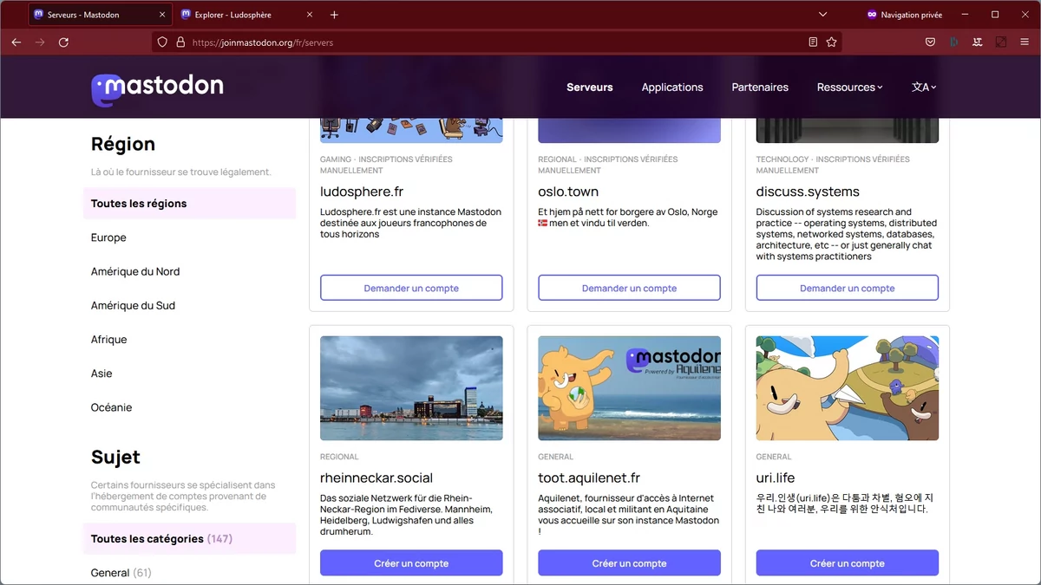List all tabs with the chevron

tap(823, 15)
